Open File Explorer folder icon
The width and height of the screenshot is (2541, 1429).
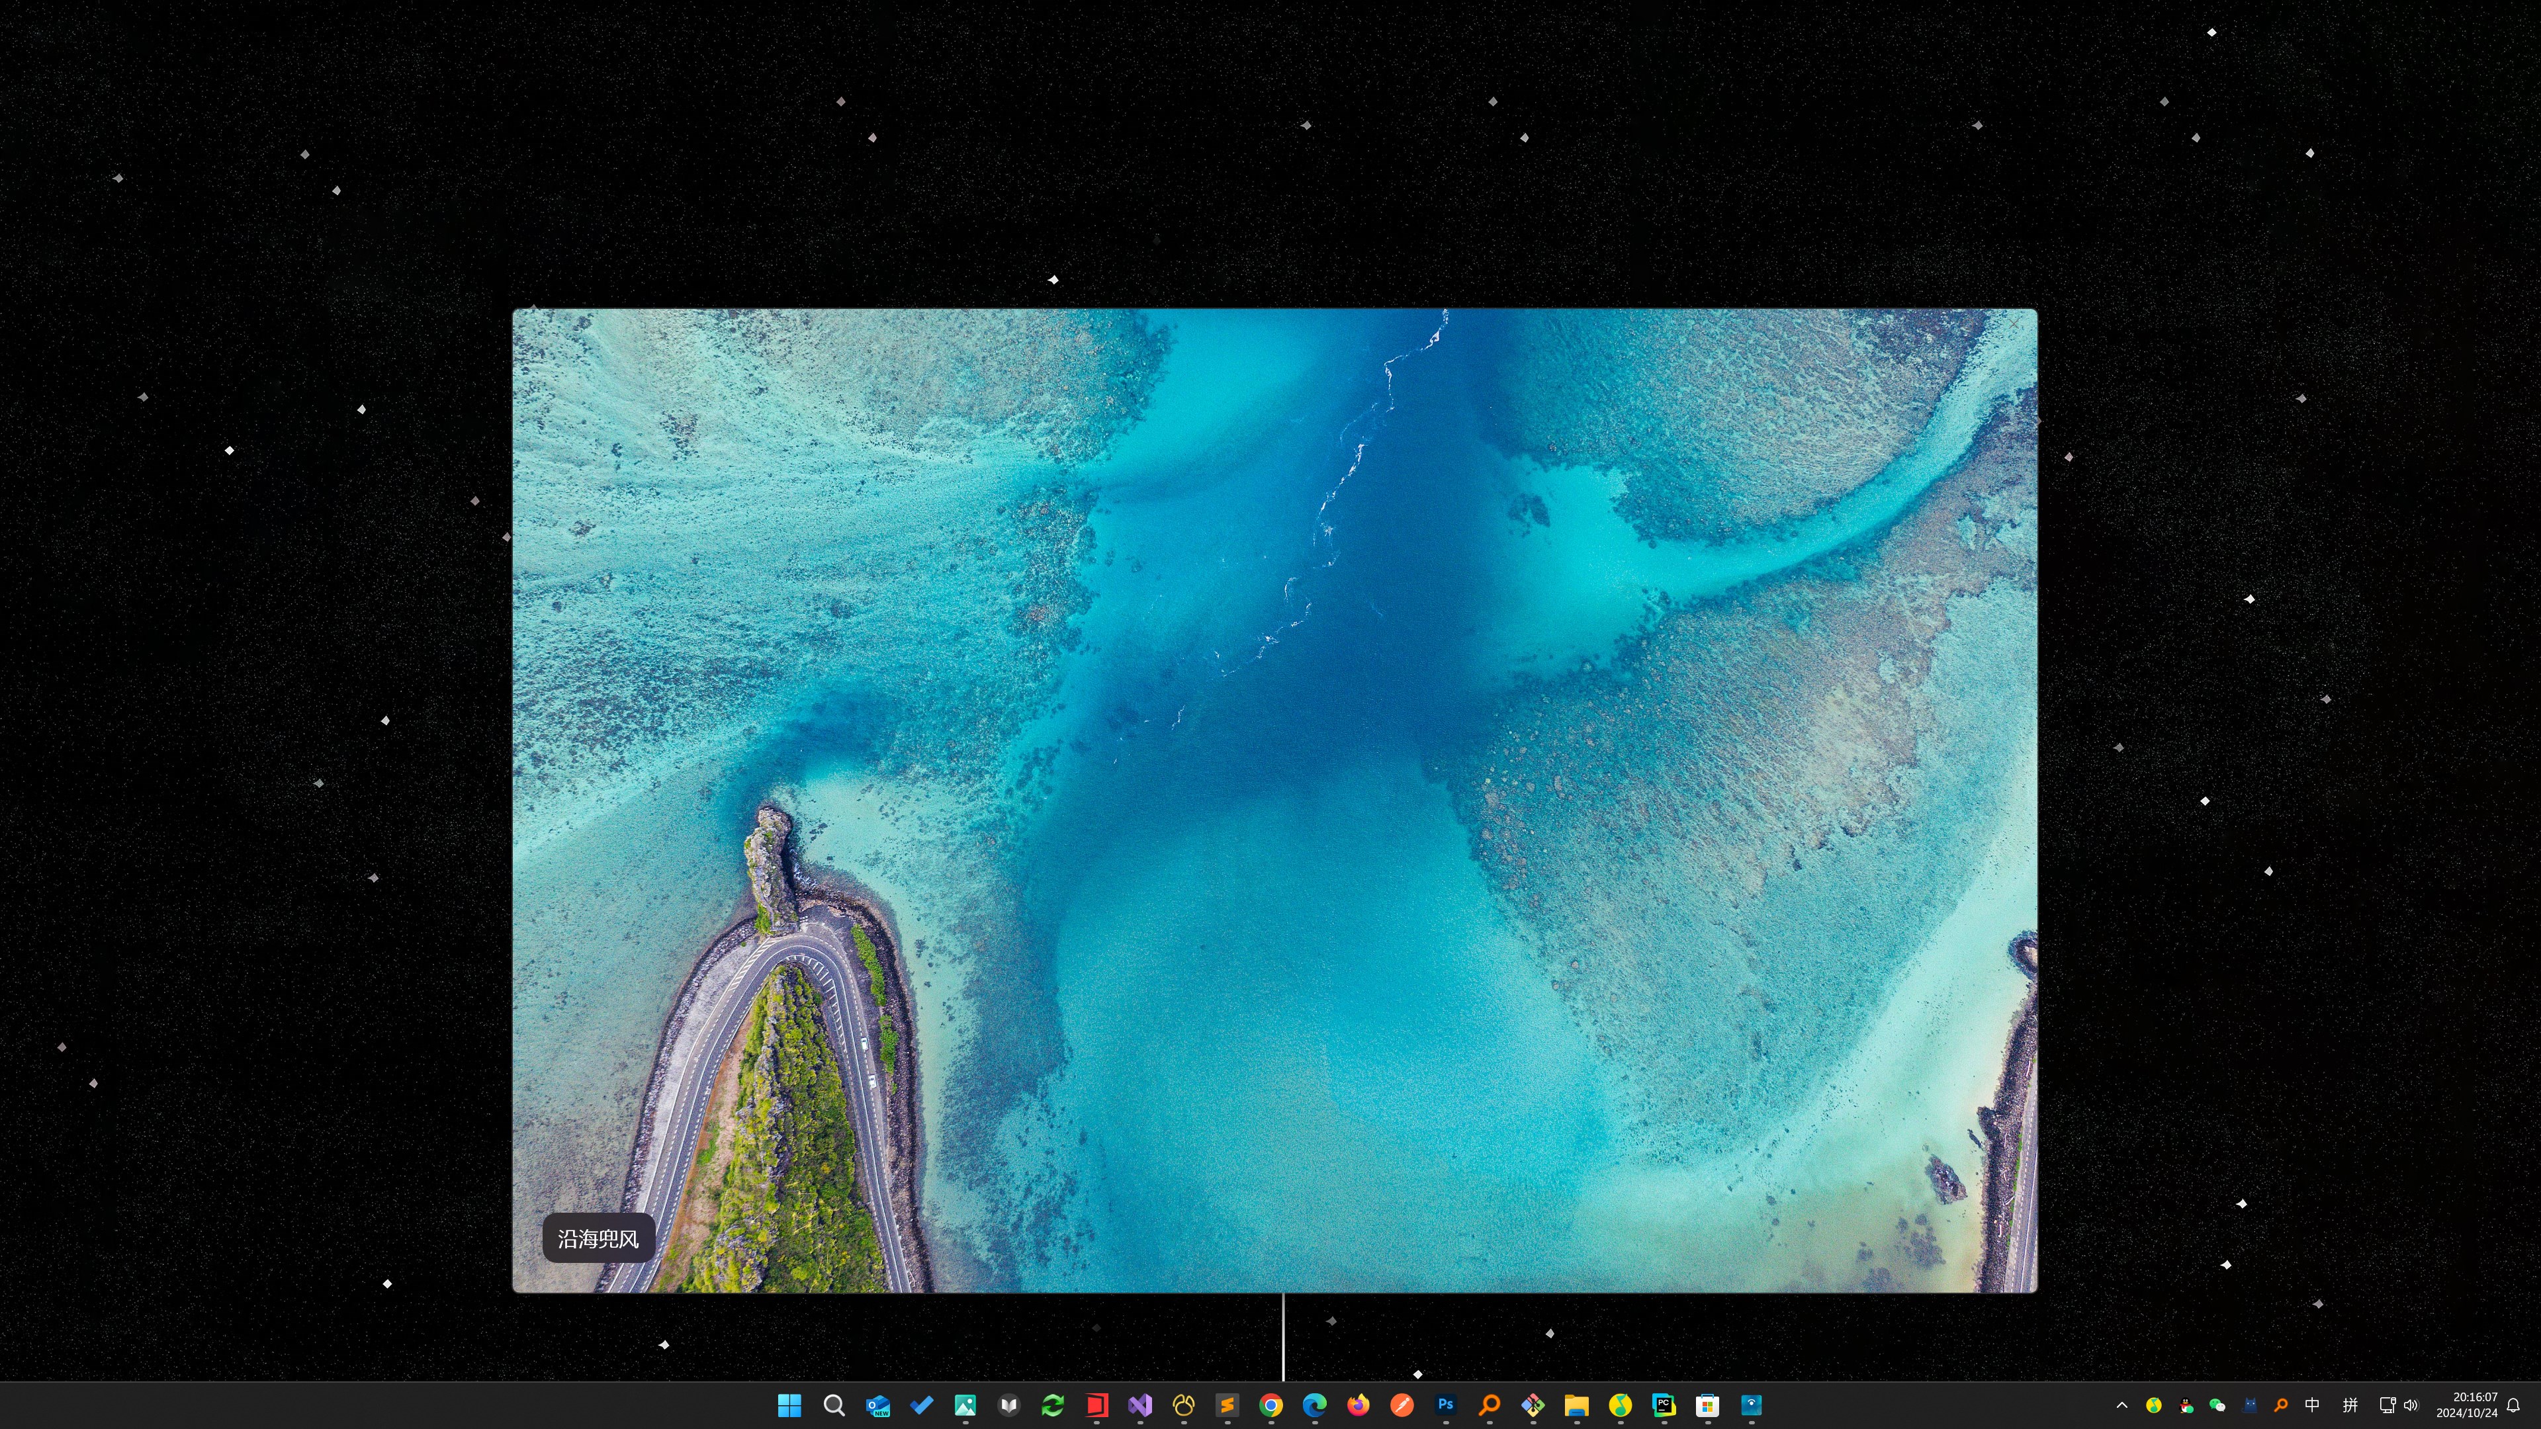click(1576, 1405)
